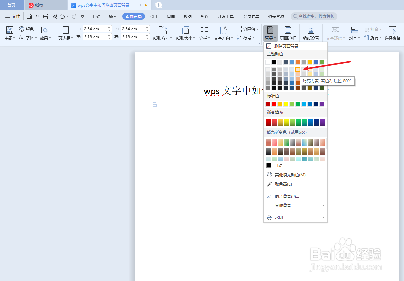Open 稿纸设置 (grid paper settings)
Screen dimensions: 404x281
[x=311, y=32]
